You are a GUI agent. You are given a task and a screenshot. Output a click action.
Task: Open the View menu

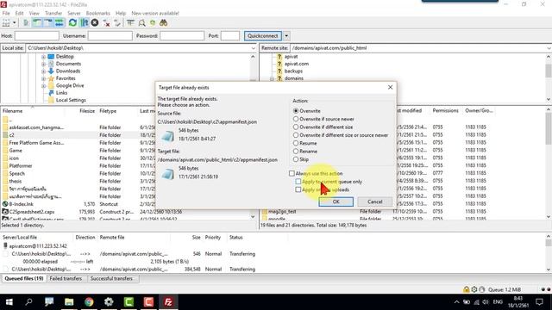point(34,13)
